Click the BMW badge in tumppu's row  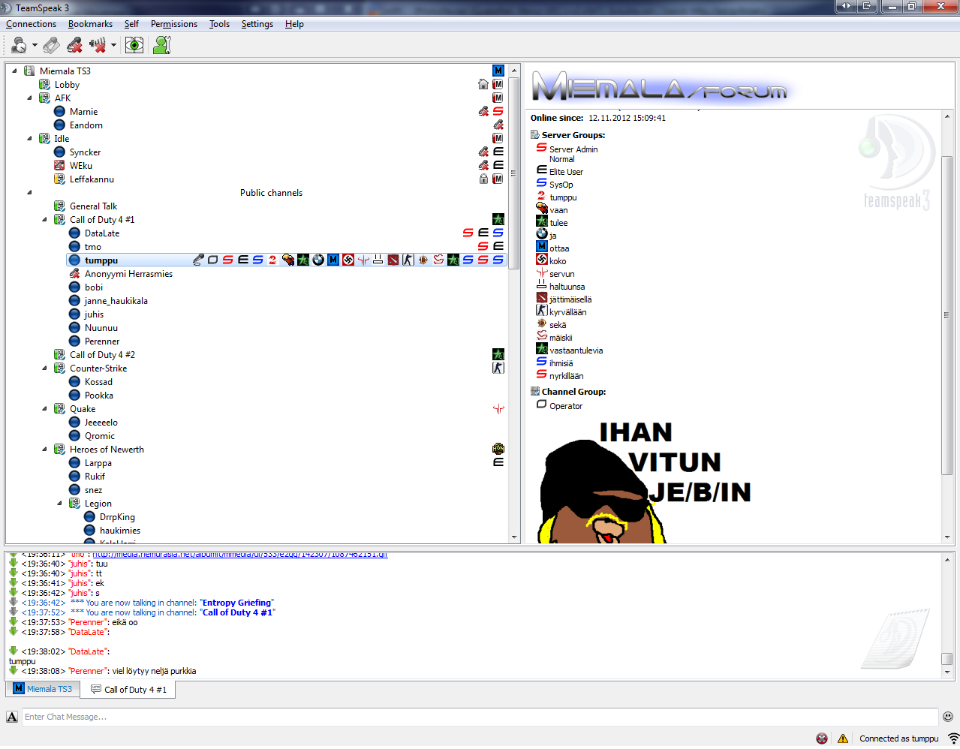pyautogui.click(x=318, y=260)
